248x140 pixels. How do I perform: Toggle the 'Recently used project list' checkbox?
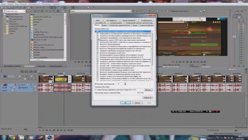click(x=95, y=84)
